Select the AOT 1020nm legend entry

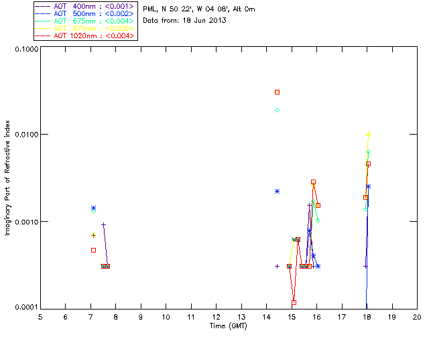tap(85, 36)
